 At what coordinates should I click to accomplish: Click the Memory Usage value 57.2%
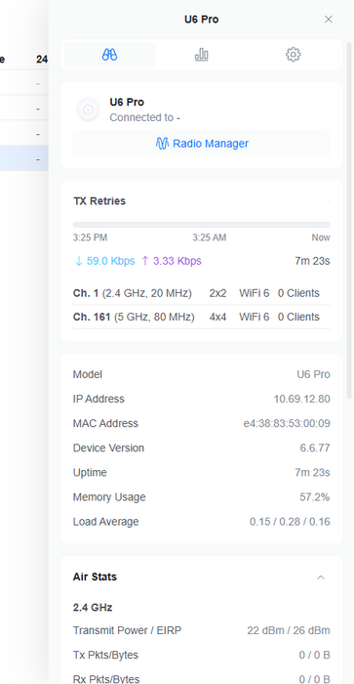(x=315, y=496)
